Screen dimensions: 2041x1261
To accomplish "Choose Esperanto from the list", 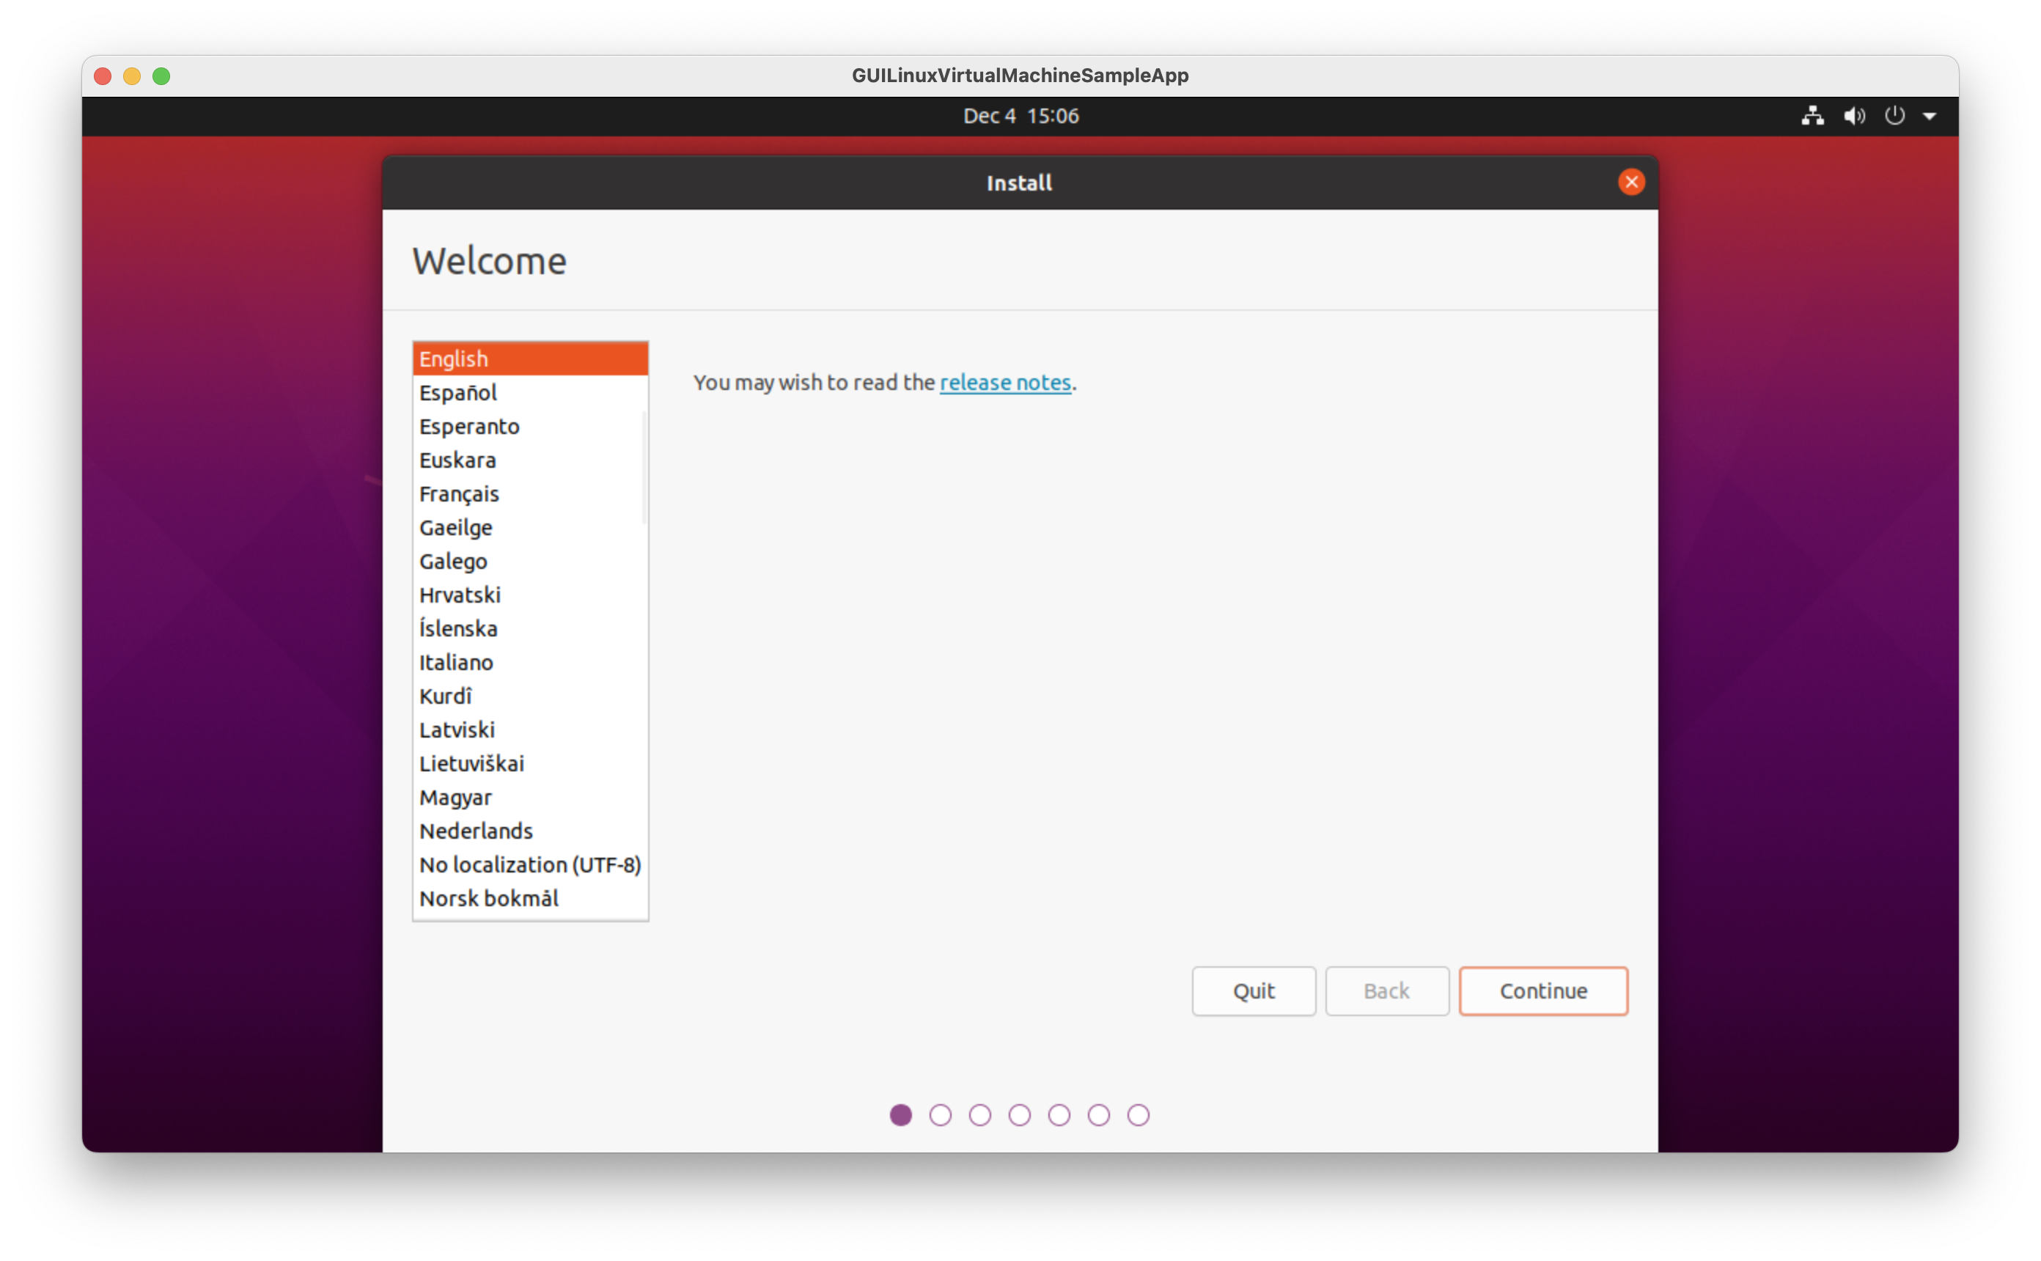I will tap(530, 426).
